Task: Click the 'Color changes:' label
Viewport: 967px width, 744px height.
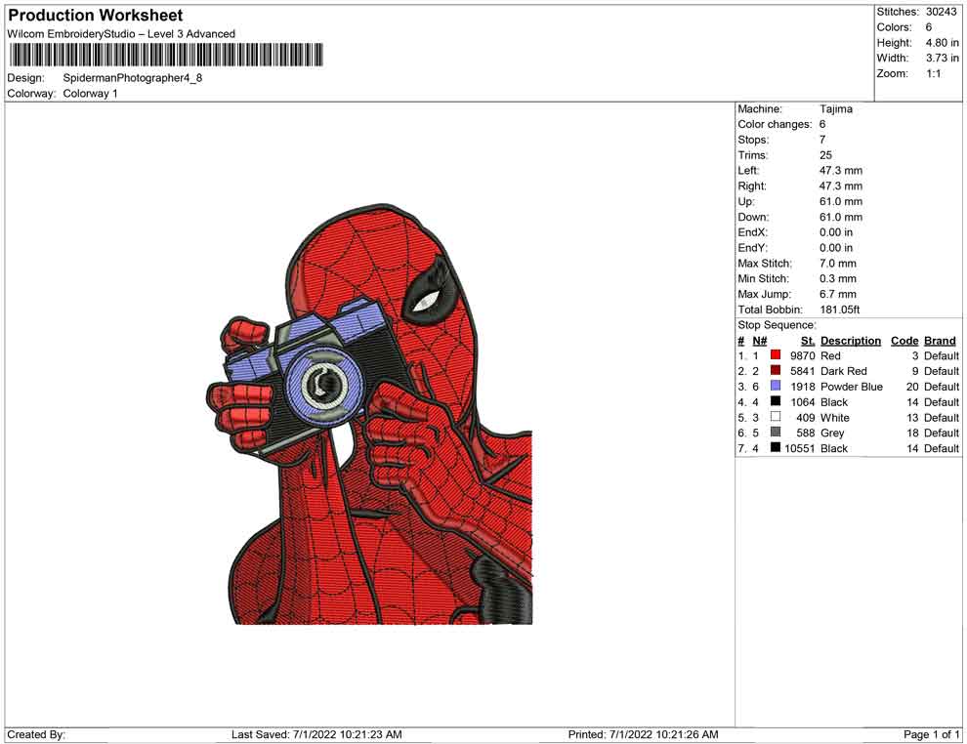Action: pyautogui.click(x=775, y=125)
